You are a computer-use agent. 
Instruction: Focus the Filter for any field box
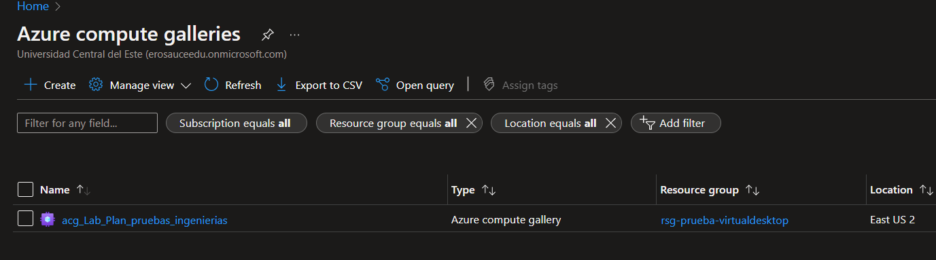coord(87,123)
